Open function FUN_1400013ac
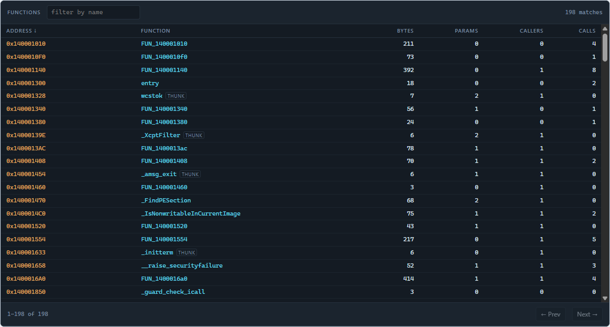The width and height of the screenshot is (610, 327). (164, 148)
